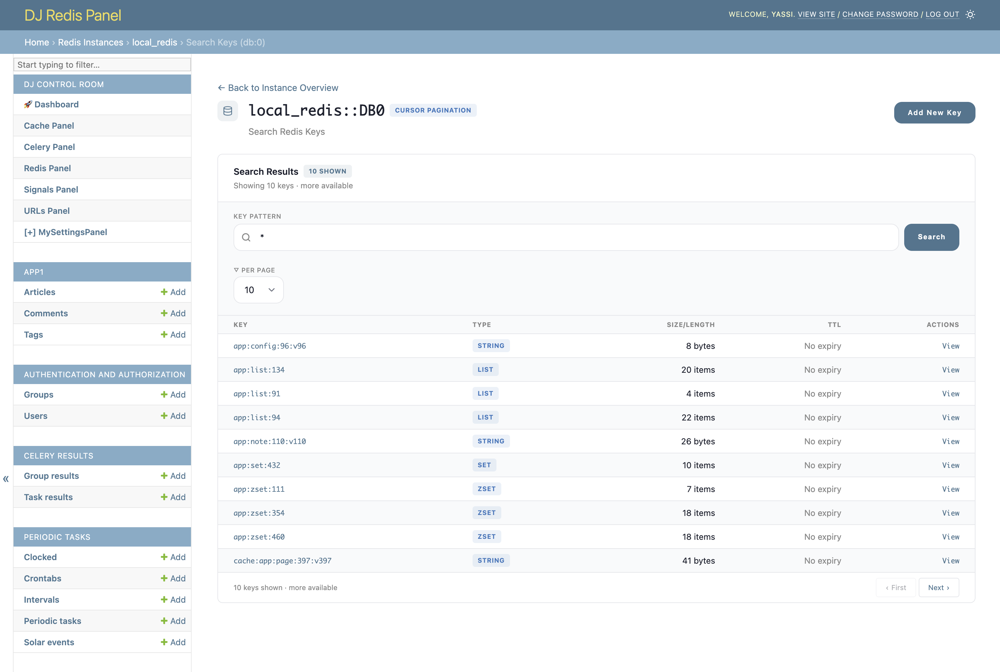Image resolution: width=1000 pixels, height=672 pixels.
Task: Go to the Next page of results
Action: [x=939, y=588]
